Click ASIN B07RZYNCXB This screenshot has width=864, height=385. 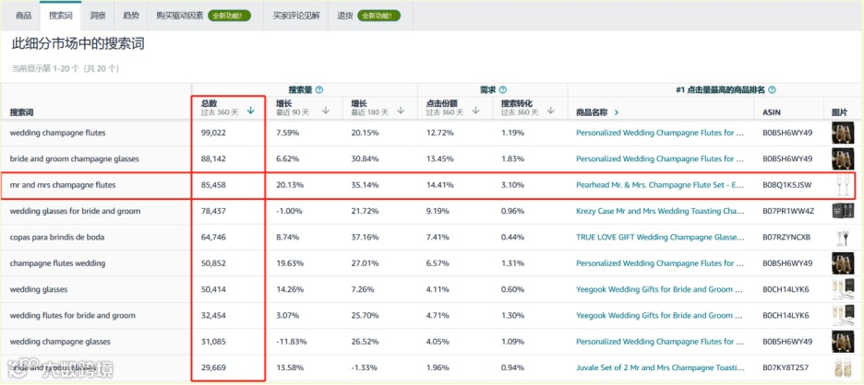point(786,237)
